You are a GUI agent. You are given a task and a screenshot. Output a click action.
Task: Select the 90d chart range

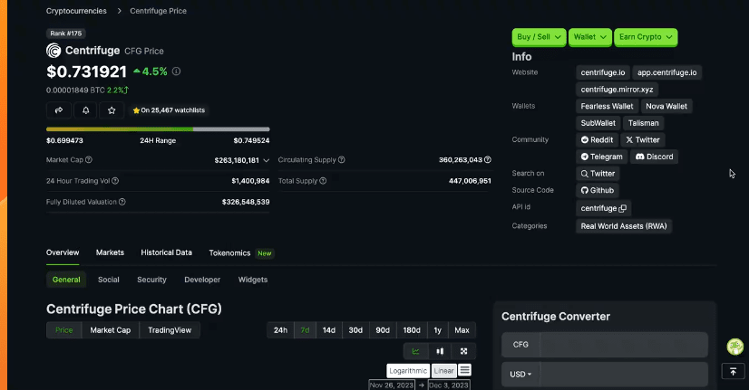(383, 330)
